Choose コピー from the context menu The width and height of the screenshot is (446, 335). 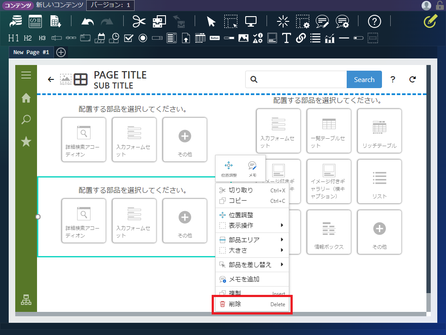252,201
